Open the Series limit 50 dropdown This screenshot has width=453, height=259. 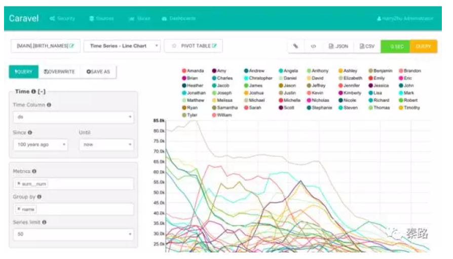pos(73,235)
